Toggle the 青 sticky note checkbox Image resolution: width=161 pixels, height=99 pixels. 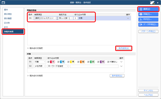pyautogui.click(x=58, y=62)
